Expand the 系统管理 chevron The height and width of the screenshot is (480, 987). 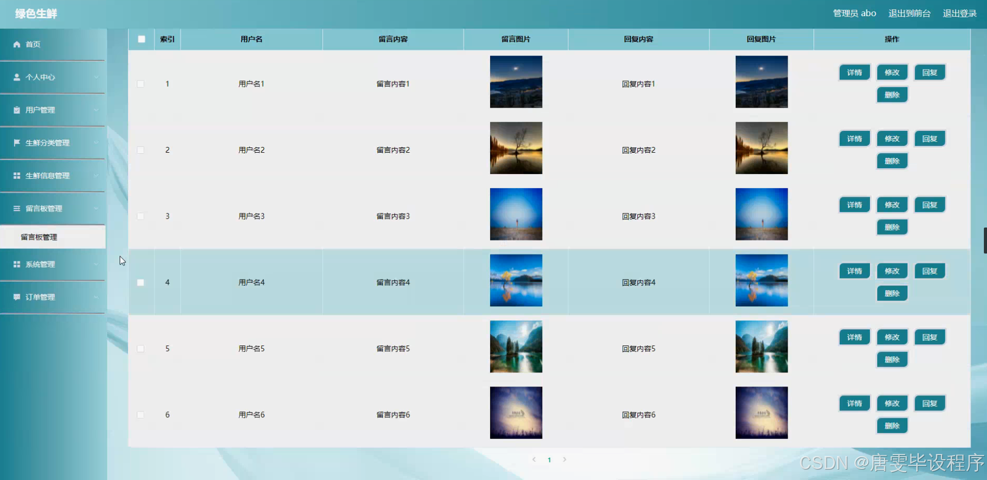point(96,264)
